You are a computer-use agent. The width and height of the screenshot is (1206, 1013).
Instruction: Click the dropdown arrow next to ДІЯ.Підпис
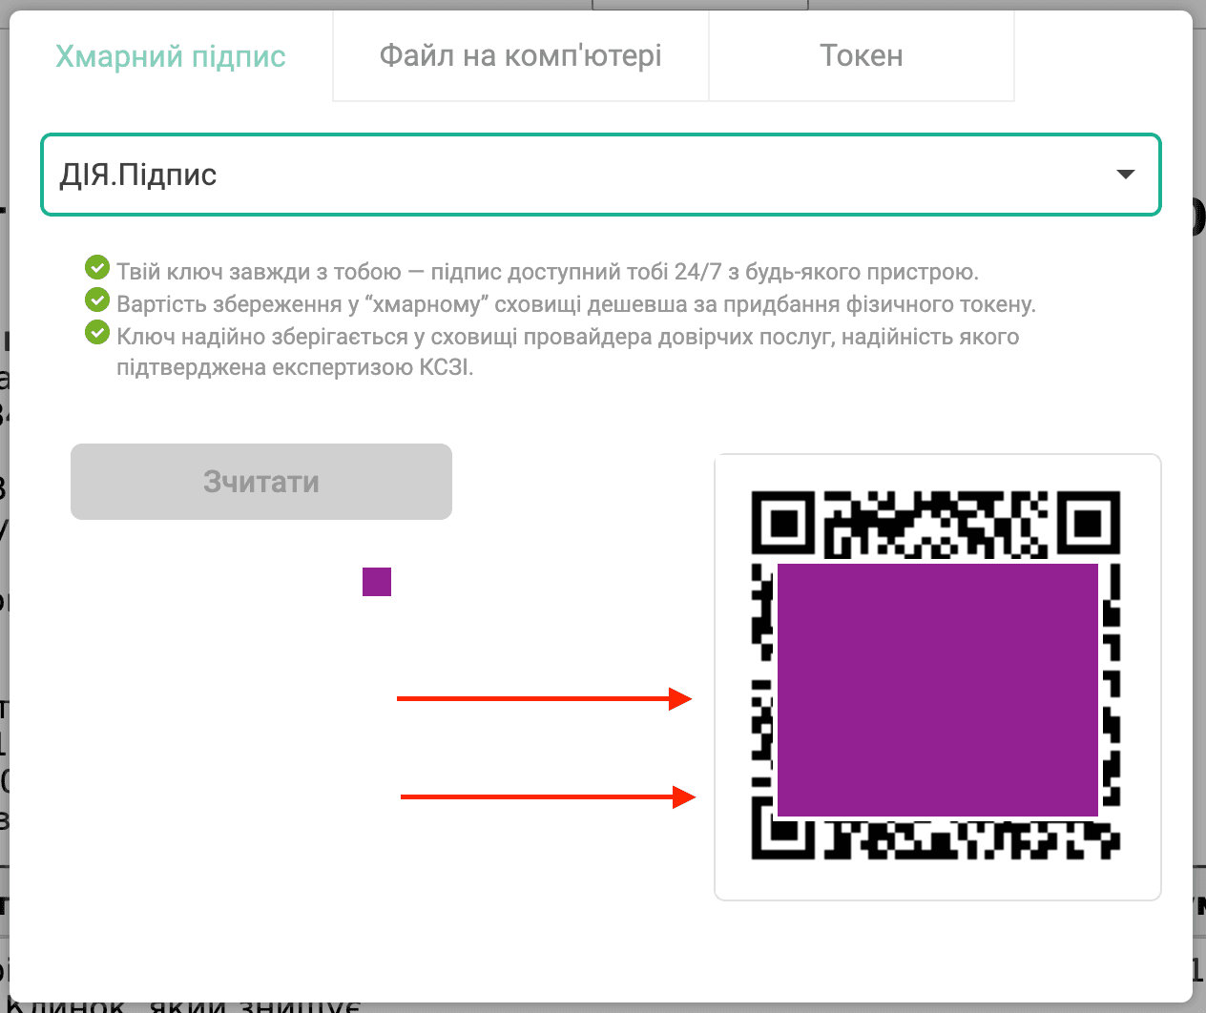click(x=1126, y=175)
